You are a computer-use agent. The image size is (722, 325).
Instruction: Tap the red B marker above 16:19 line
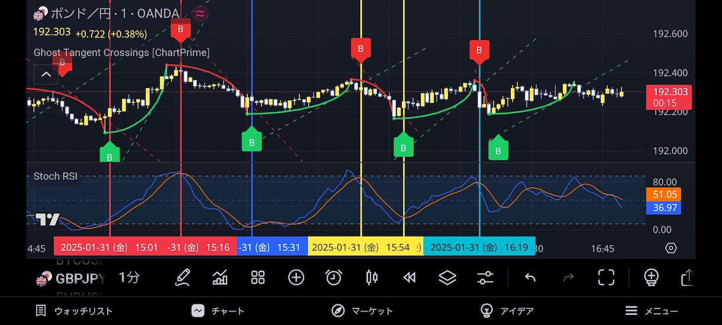pyautogui.click(x=479, y=51)
